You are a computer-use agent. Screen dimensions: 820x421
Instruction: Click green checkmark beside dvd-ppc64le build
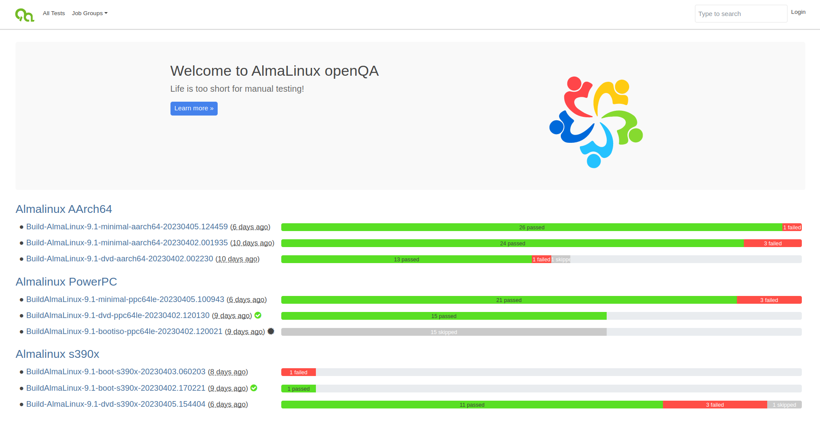(258, 315)
